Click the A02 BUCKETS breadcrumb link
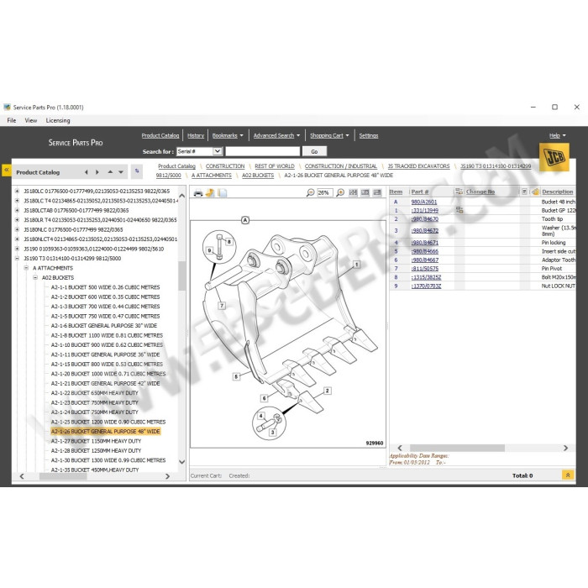This screenshot has width=588, height=588. point(258,175)
